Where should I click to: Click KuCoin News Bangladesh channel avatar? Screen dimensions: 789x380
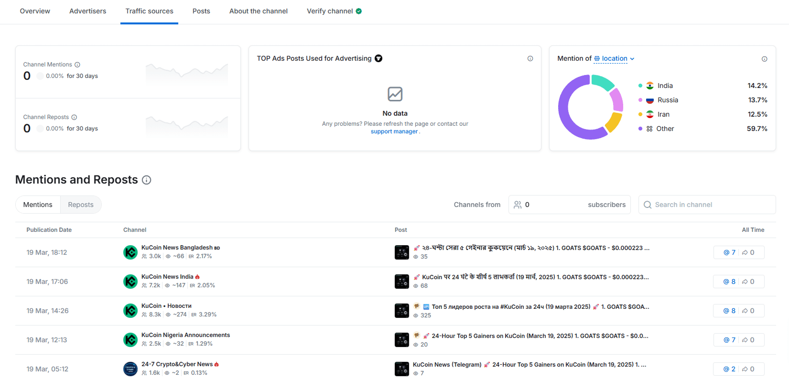pos(130,252)
